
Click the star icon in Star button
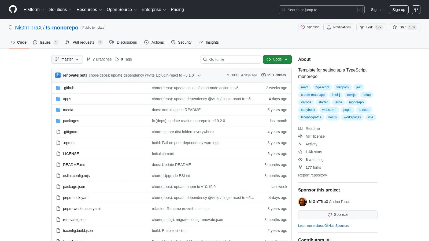(x=395, y=27)
